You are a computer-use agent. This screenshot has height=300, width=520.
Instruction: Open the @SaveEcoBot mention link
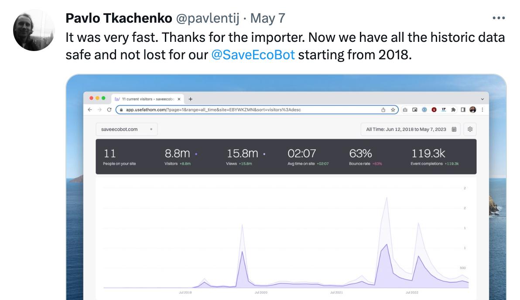(x=253, y=55)
